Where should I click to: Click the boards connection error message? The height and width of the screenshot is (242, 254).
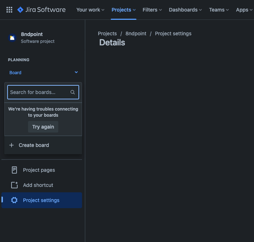click(x=43, y=112)
